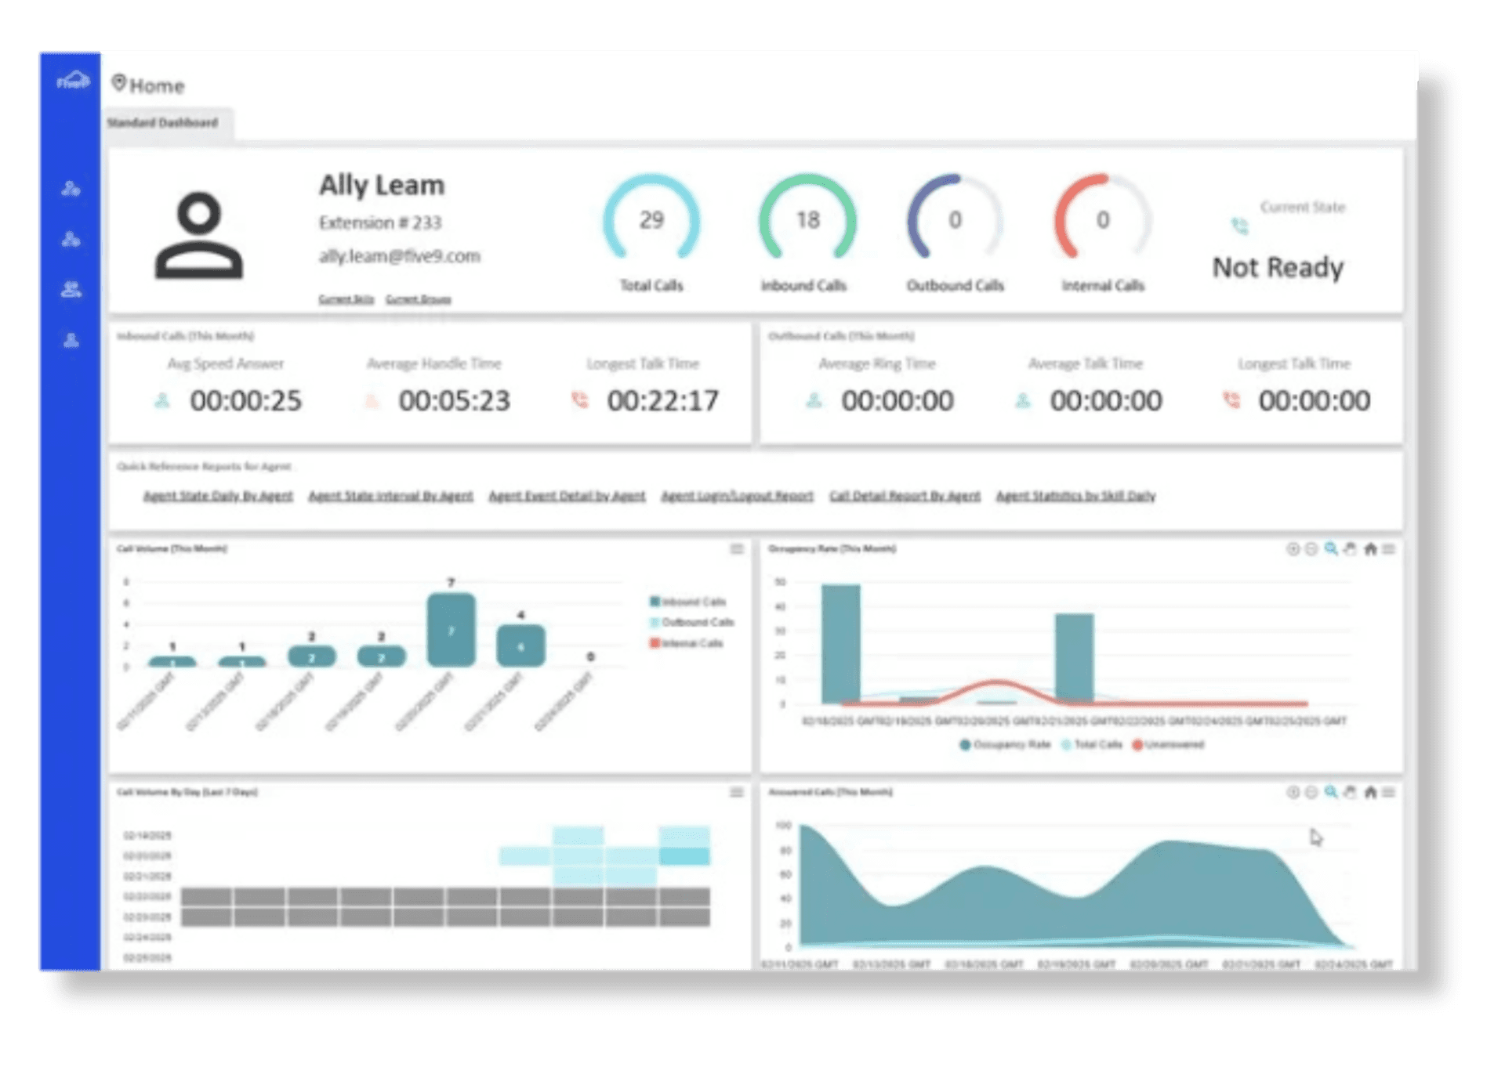Click the Five9 cloud logo in sidebar
The height and width of the screenshot is (1074, 1505).
pyautogui.click(x=72, y=81)
